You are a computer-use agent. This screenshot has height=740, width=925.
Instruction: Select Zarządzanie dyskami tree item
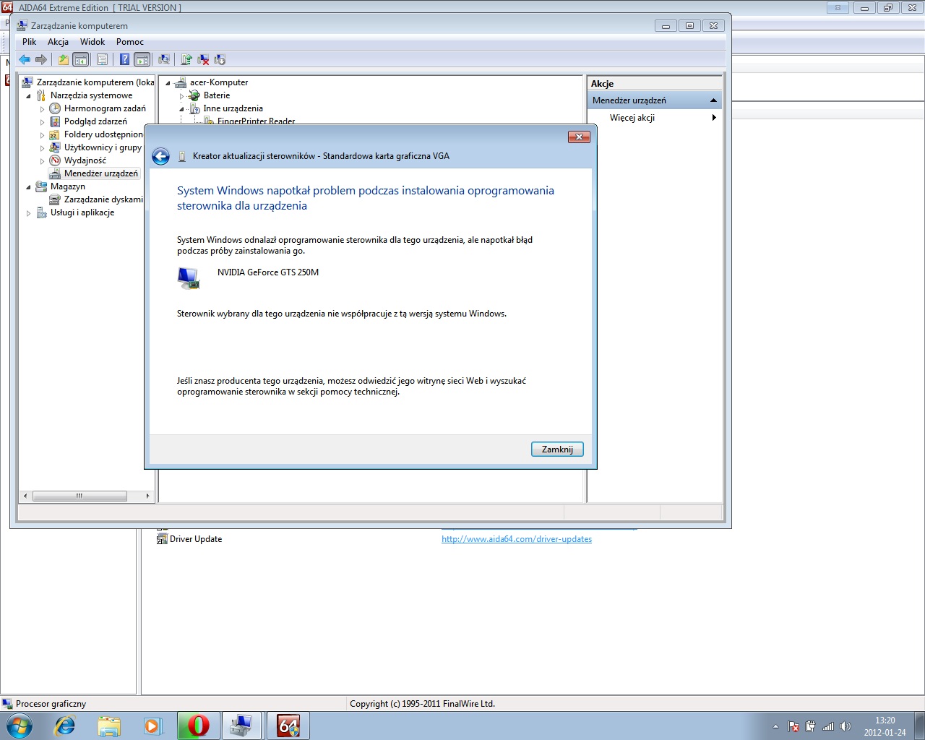pyautogui.click(x=103, y=199)
